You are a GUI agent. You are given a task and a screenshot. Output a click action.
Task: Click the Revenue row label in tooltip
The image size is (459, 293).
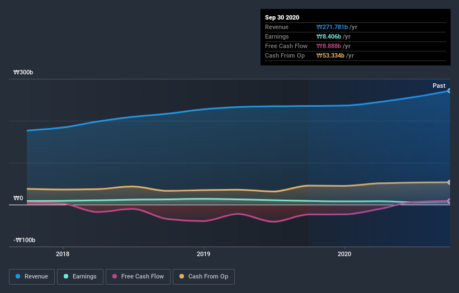click(277, 27)
